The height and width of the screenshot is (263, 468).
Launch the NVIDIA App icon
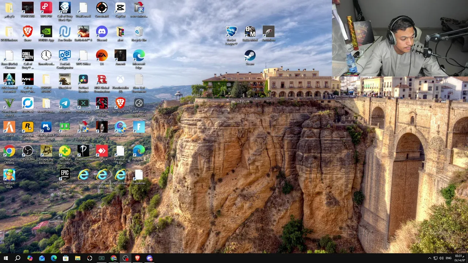[x=46, y=34]
